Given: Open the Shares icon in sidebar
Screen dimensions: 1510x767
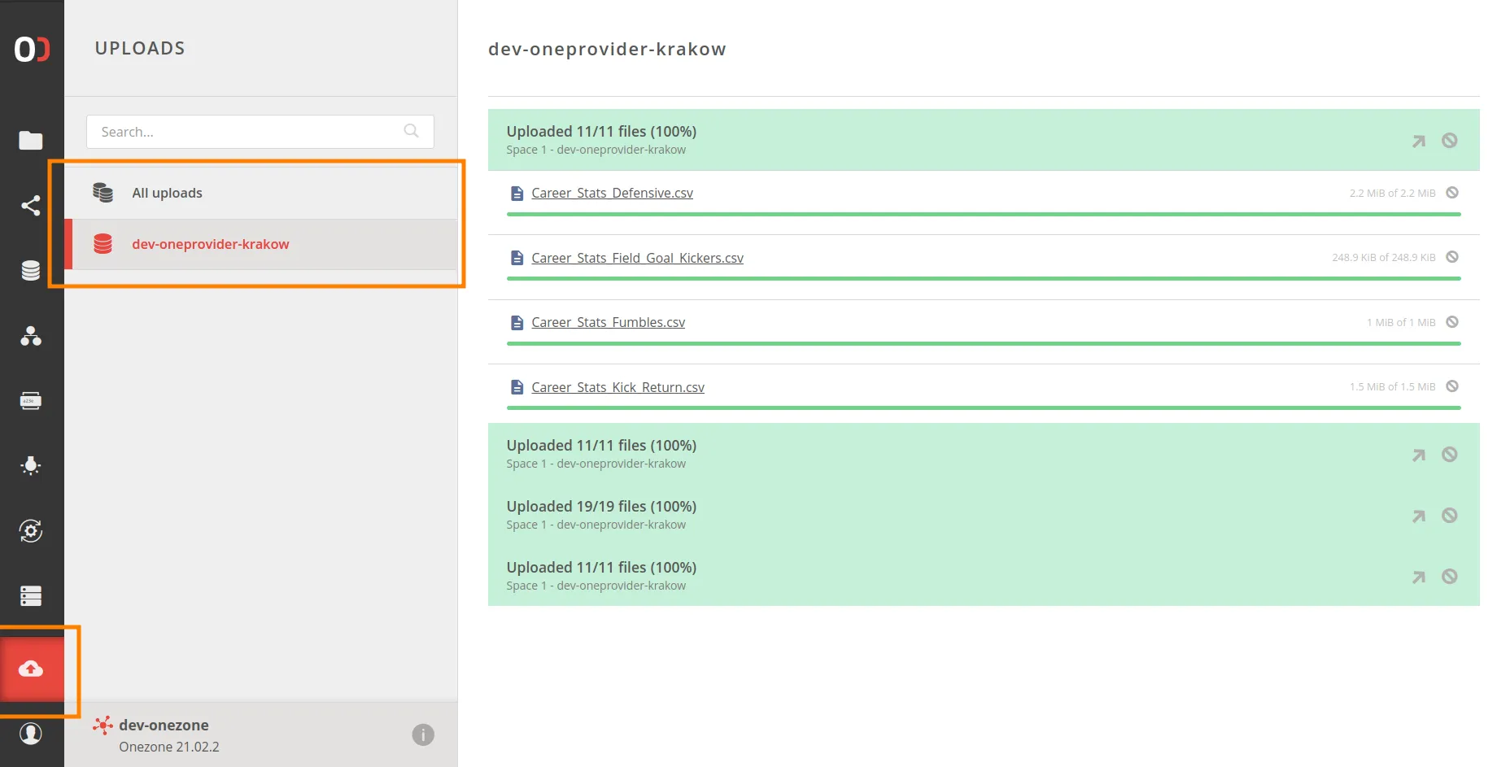Looking at the screenshot, I should [x=31, y=206].
